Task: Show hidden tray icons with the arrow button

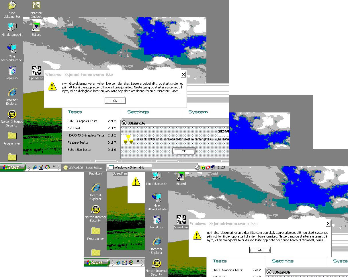Action: [197, 167]
